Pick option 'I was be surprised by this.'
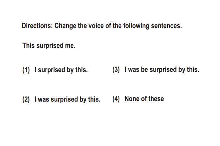220x146 pixels. pos(162,69)
